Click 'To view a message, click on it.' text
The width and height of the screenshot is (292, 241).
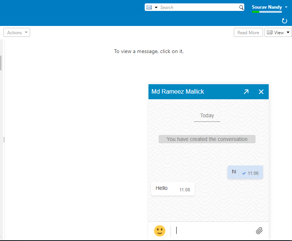click(x=149, y=52)
